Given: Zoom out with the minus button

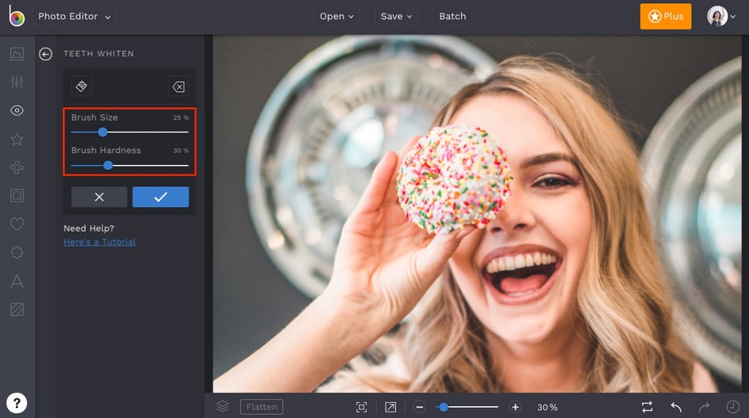Looking at the screenshot, I should click(420, 407).
